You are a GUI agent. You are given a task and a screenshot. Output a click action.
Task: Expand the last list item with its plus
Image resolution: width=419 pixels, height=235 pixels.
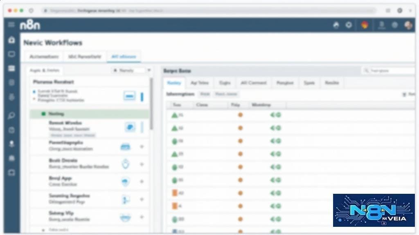(142, 217)
